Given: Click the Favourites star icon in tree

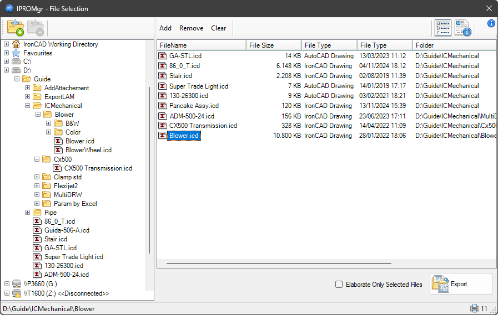Looking at the screenshot, I should tap(16, 53).
